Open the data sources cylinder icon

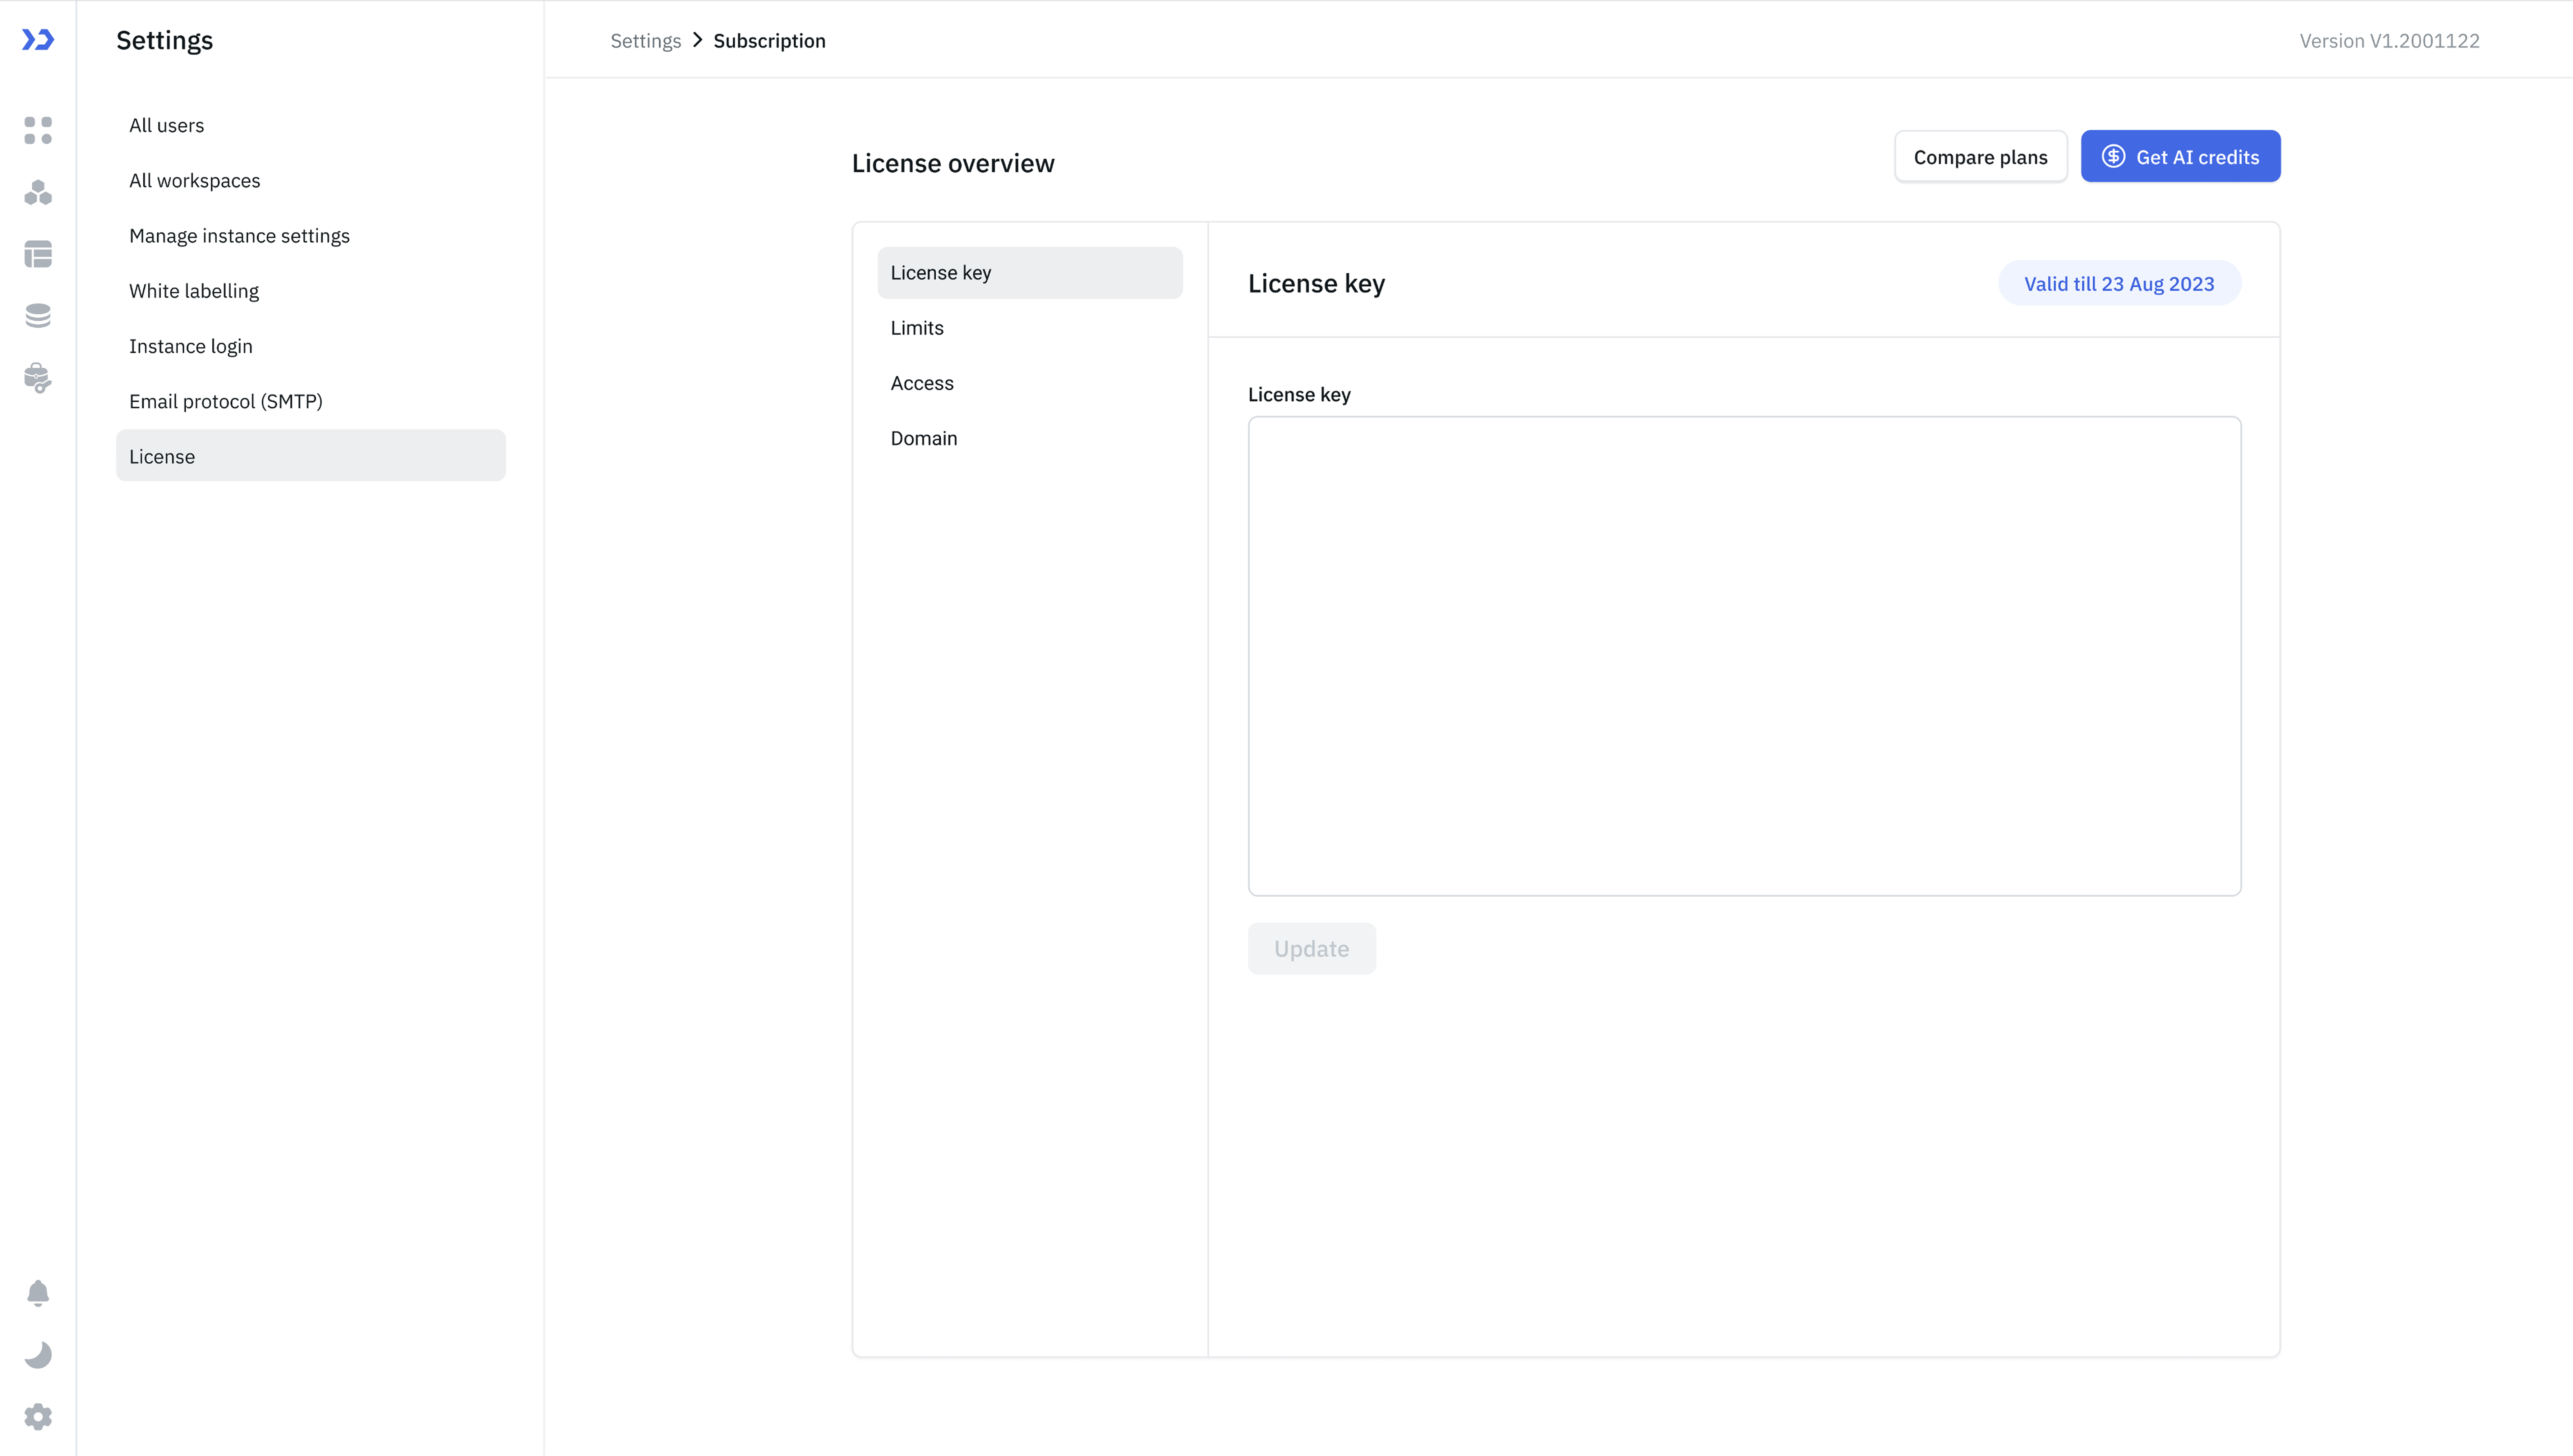coord(38,316)
